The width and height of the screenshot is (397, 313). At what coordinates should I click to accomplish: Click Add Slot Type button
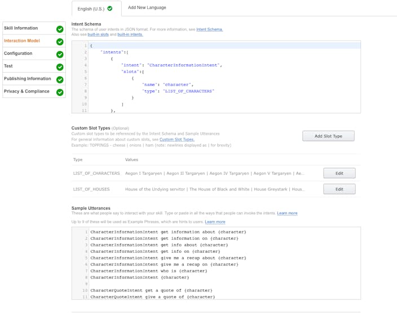328,136
